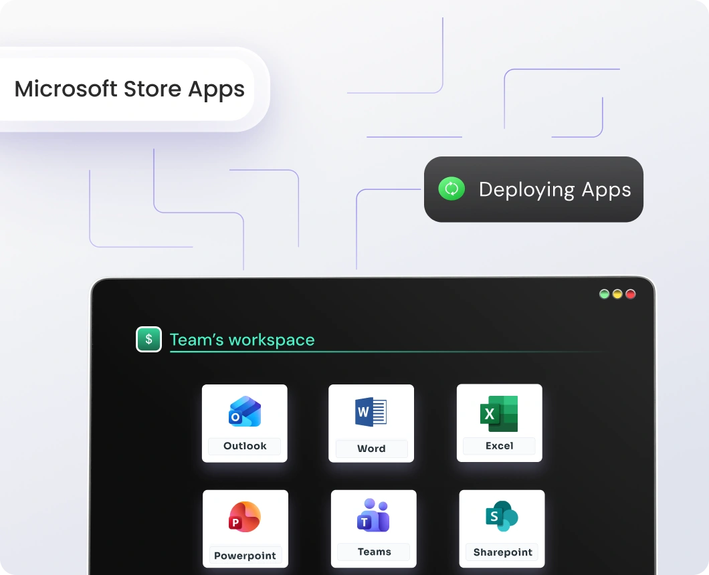Click the Outlook label
Image resolution: width=709 pixels, height=575 pixels.
[x=245, y=446]
